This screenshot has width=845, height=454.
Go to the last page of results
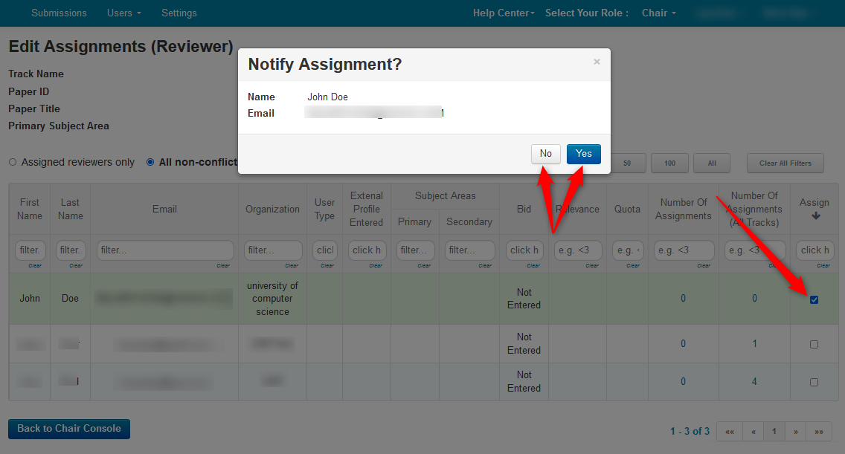[x=819, y=432]
